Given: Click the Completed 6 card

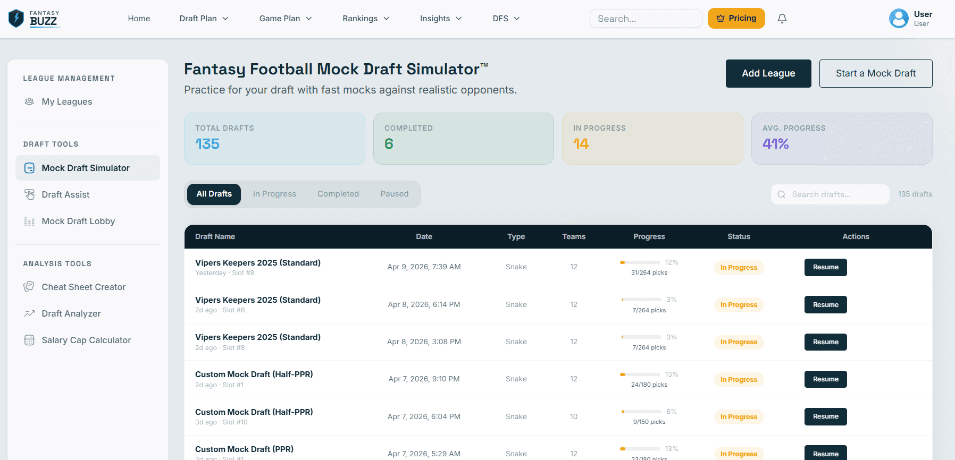Looking at the screenshot, I should click(x=464, y=138).
